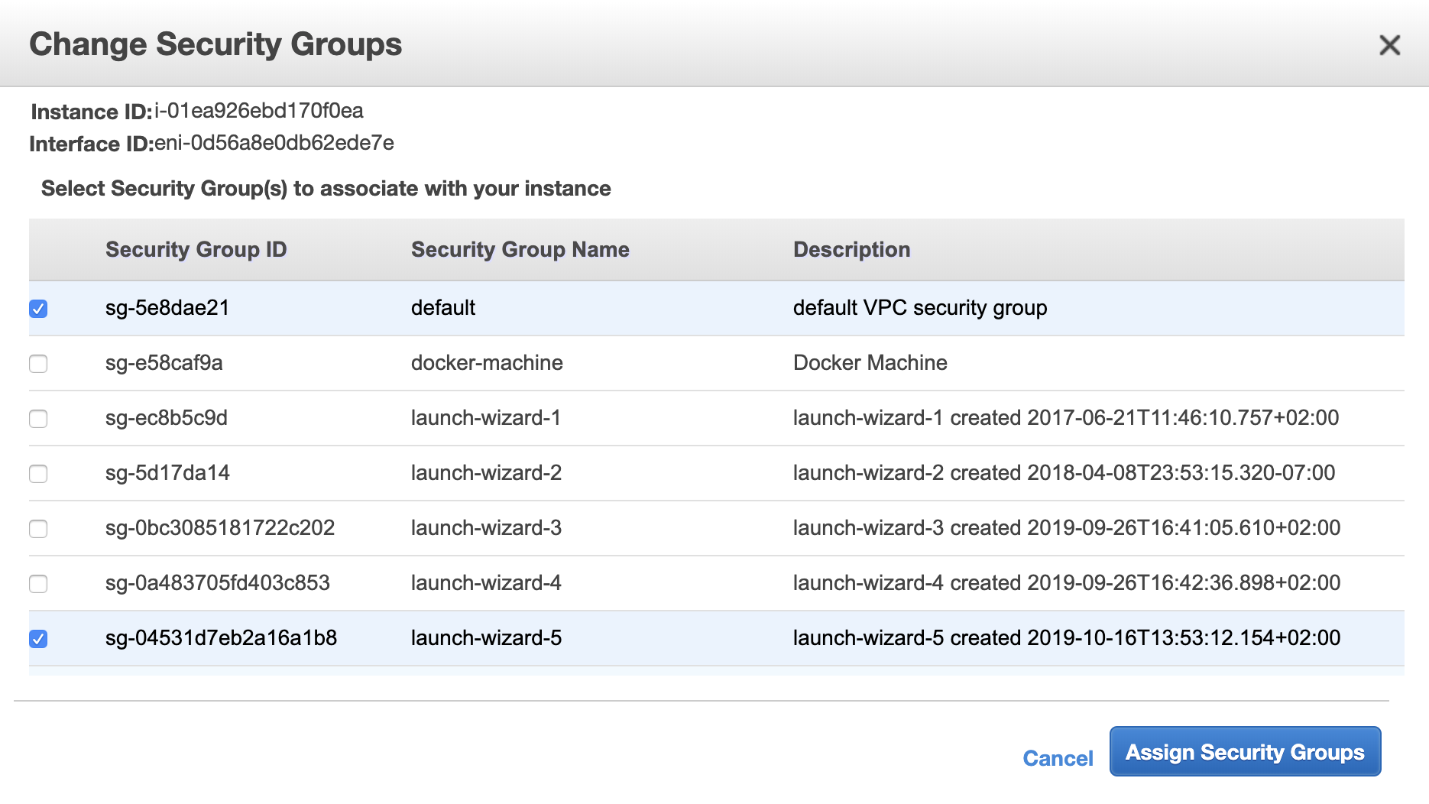Screen dimensions: 1429x804
Task: Click the Docker Machine description text
Action: 870,363
